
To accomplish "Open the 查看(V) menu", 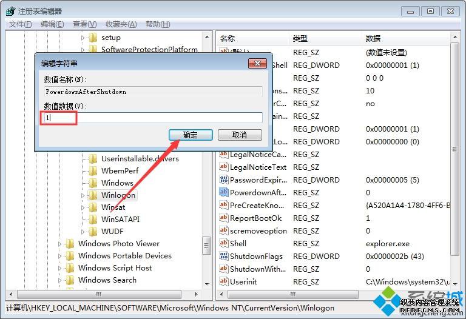I will click(x=85, y=24).
